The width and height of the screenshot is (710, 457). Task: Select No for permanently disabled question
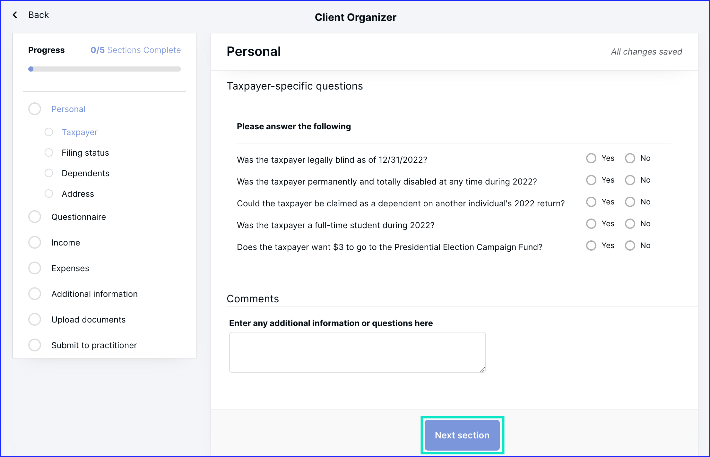[630, 180]
